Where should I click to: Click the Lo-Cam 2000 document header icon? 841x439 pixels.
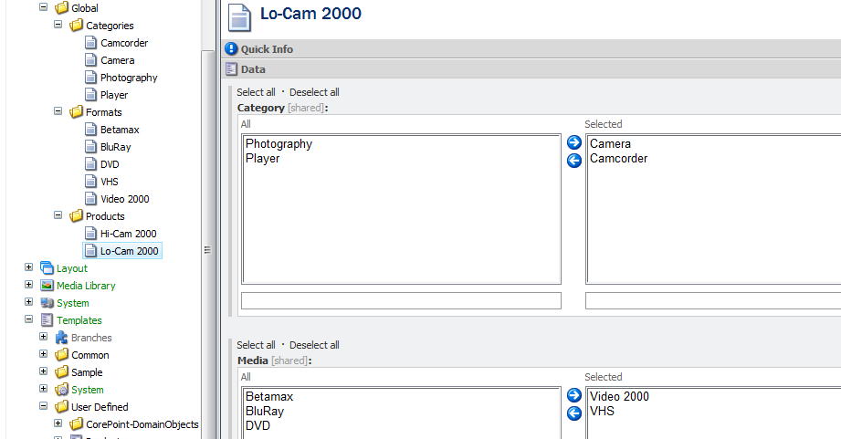click(239, 16)
